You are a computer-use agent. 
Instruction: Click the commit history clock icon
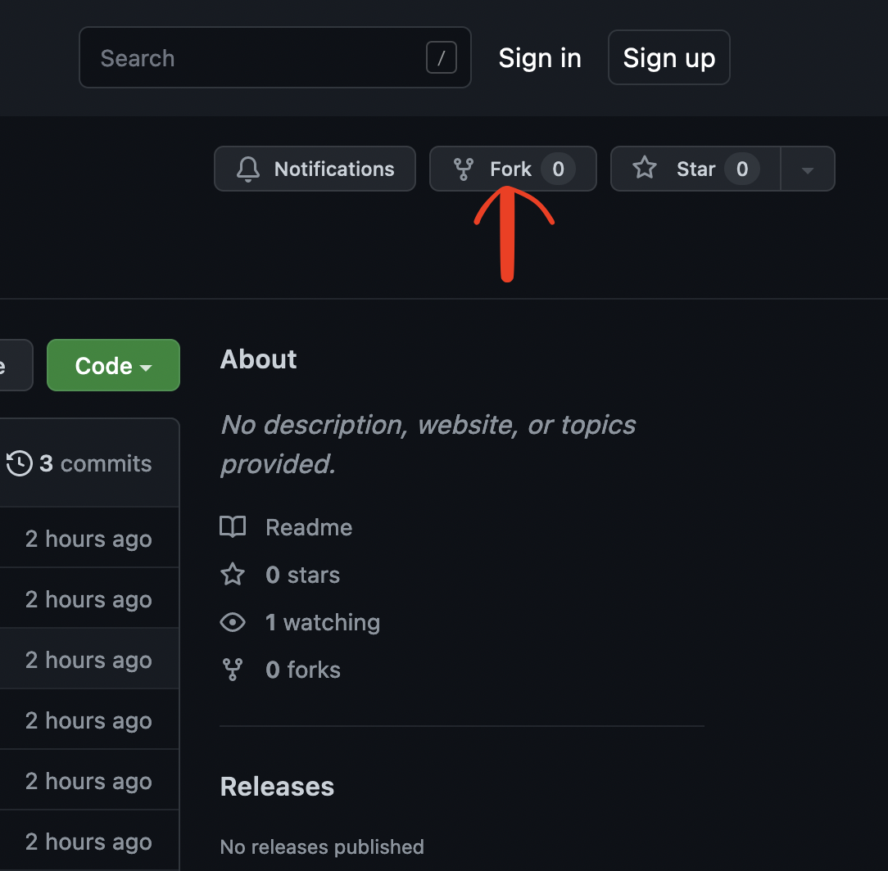[x=20, y=463]
